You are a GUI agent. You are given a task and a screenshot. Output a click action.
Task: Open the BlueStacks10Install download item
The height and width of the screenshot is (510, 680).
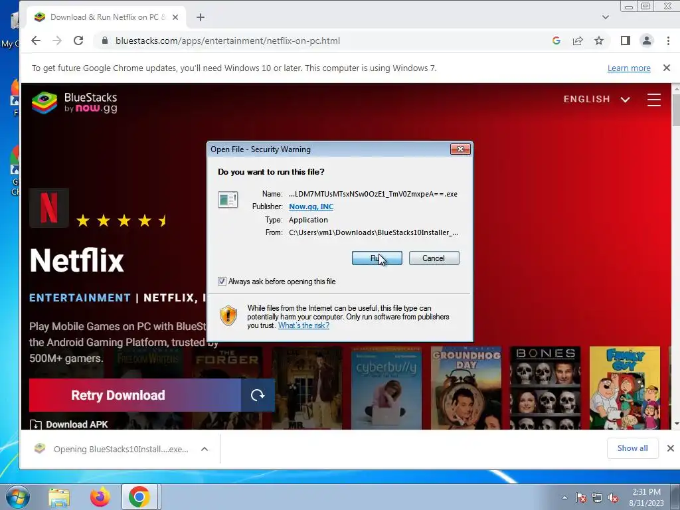click(112, 450)
